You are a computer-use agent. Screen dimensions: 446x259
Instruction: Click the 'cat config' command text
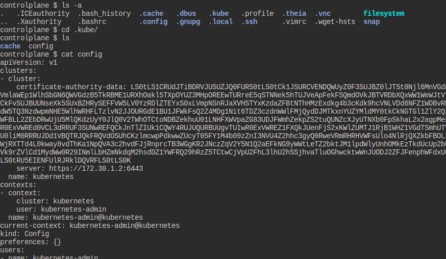(x=82, y=55)
